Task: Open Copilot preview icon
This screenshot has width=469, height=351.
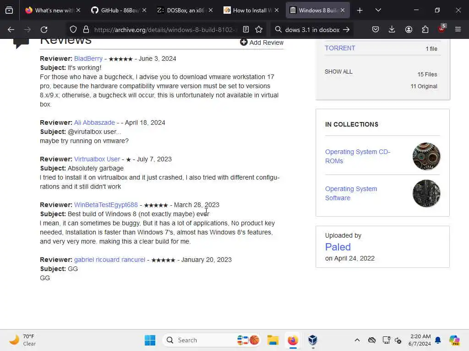Action: click(x=454, y=340)
